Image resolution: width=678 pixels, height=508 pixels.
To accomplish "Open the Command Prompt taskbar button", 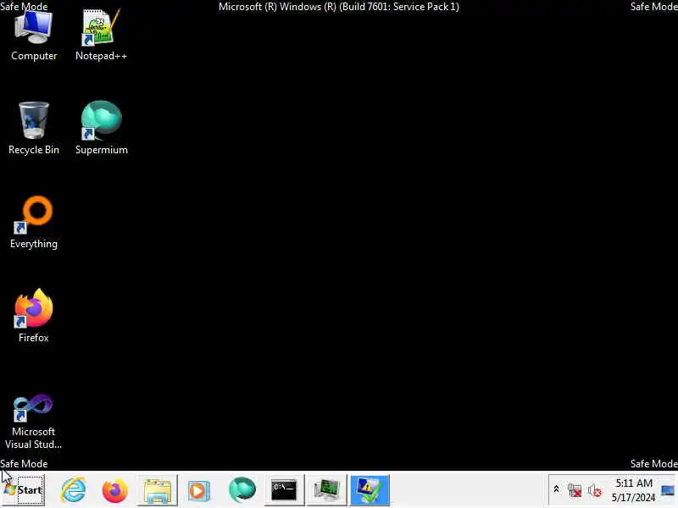I will [284, 490].
